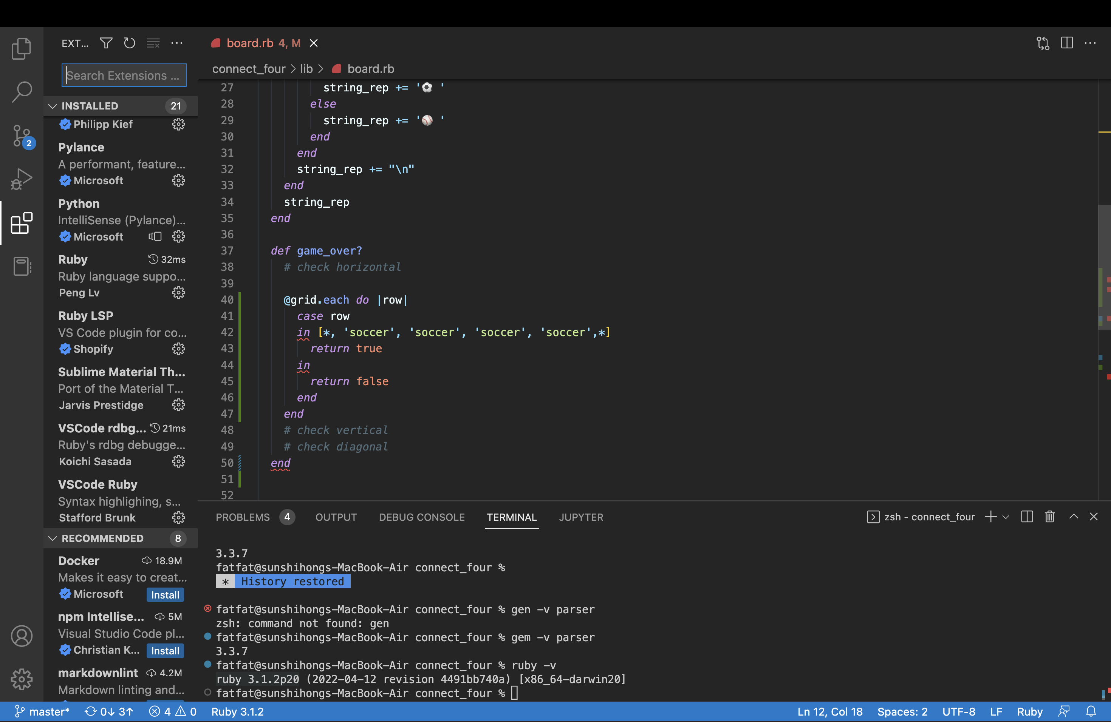This screenshot has width=1111, height=722.
Task: Collapse the RECOMMENDED extensions section
Action: click(x=53, y=538)
